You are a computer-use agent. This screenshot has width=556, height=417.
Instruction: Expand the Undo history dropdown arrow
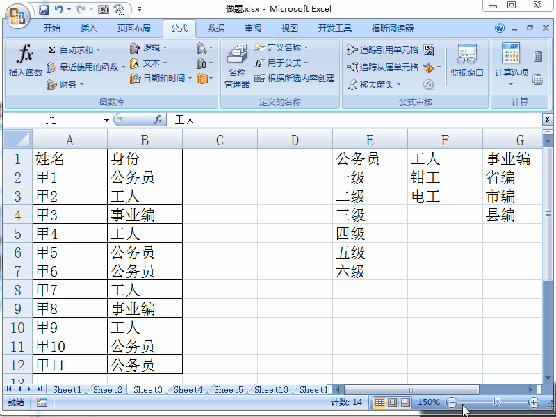click(x=69, y=9)
